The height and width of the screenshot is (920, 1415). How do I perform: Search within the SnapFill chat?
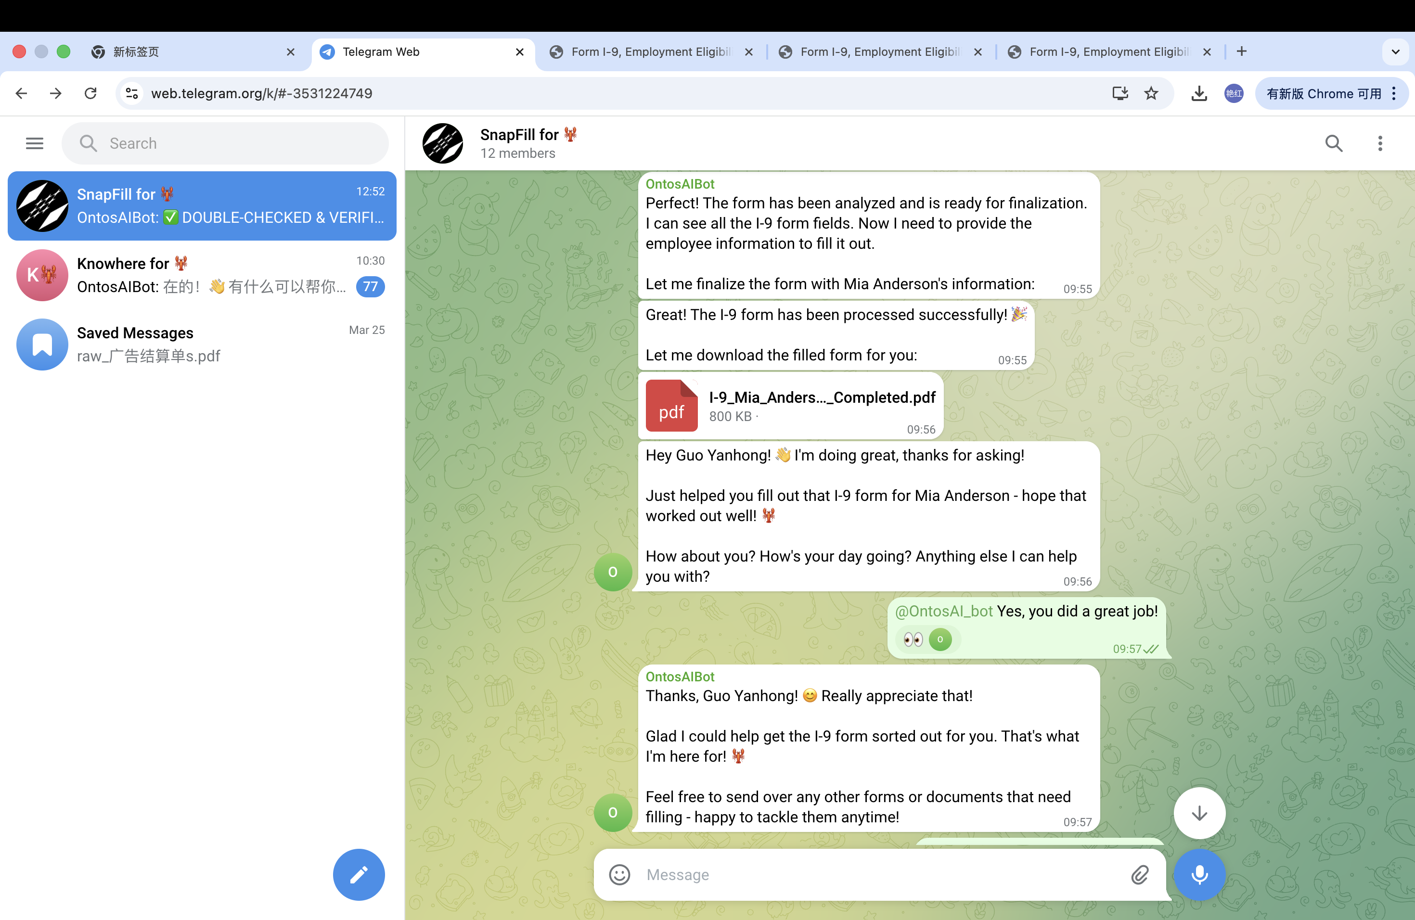point(1334,143)
